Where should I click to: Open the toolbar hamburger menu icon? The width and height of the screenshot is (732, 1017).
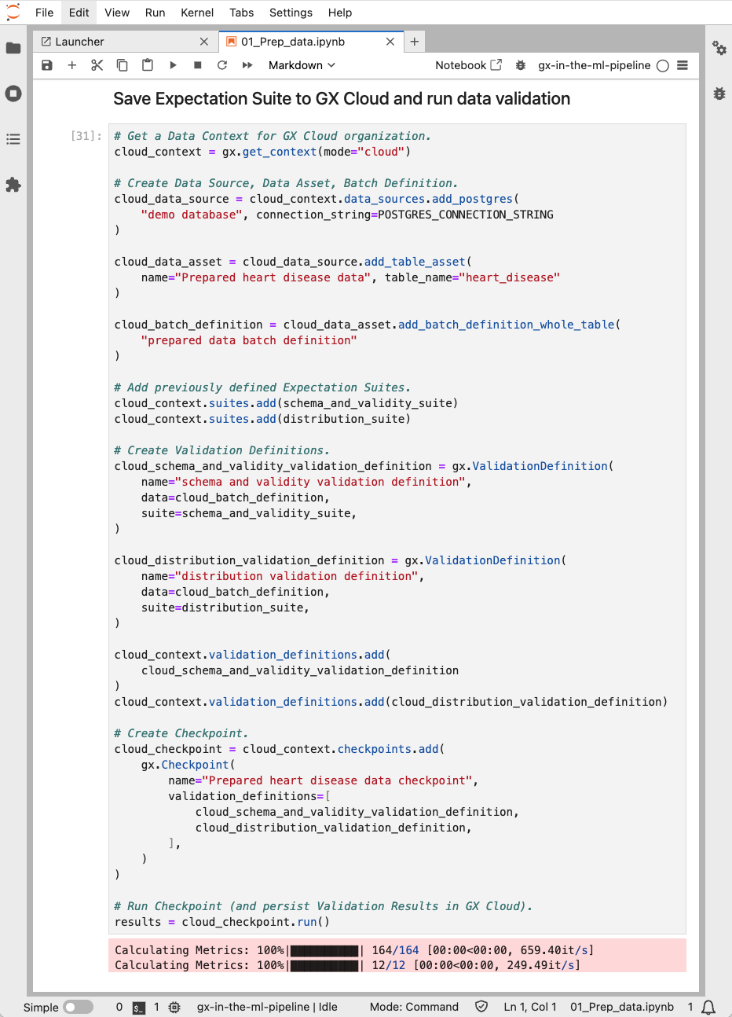point(683,65)
